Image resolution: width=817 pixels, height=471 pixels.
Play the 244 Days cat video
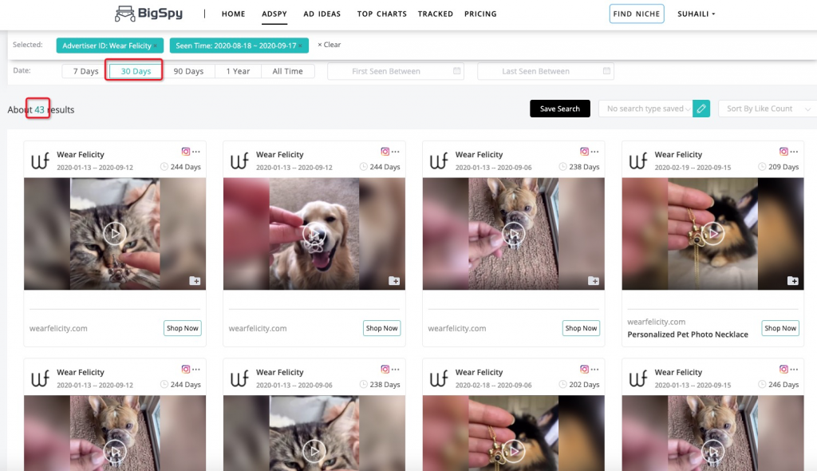115,234
